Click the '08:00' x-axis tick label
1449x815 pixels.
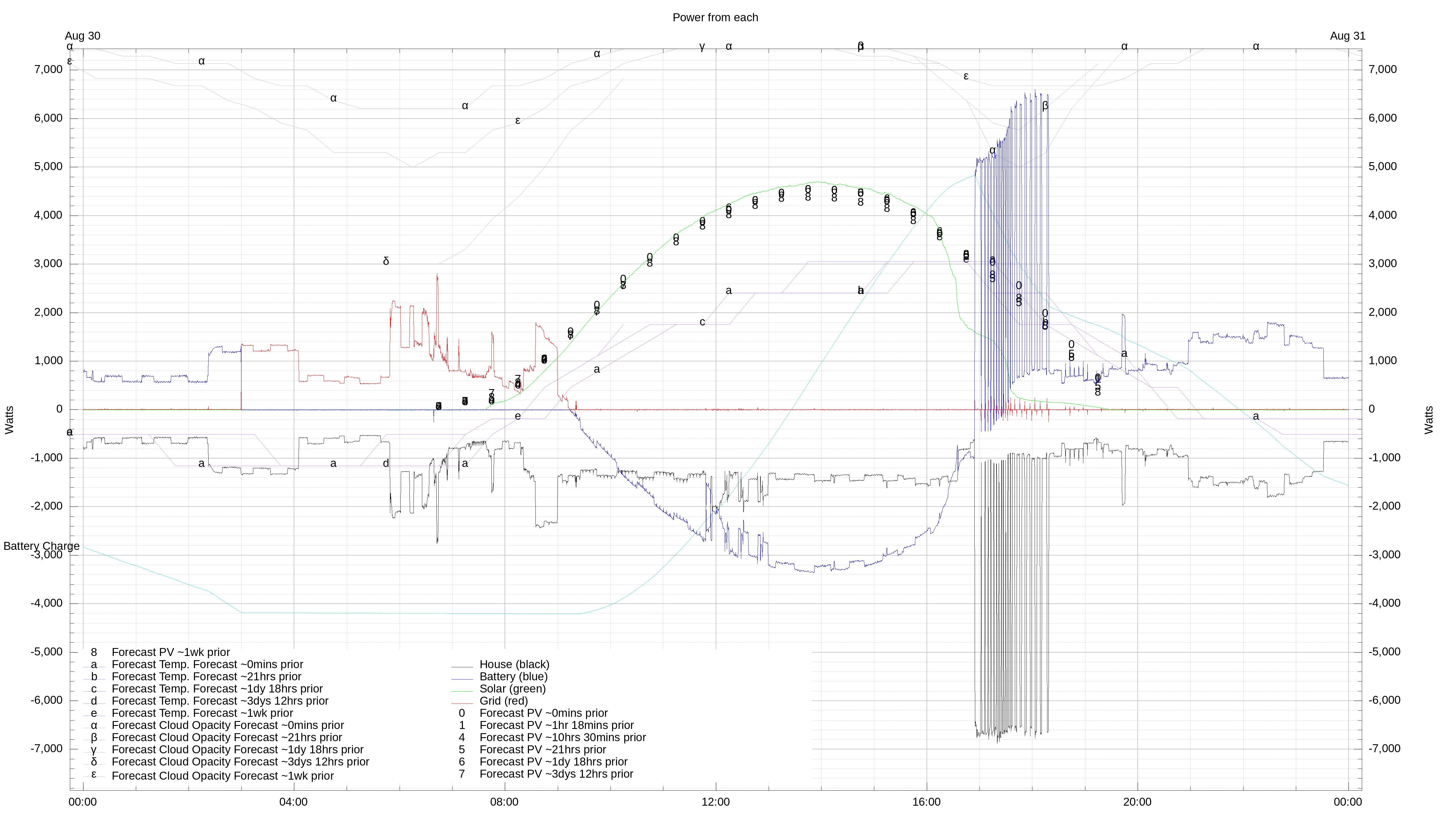(x=505, y=802)
